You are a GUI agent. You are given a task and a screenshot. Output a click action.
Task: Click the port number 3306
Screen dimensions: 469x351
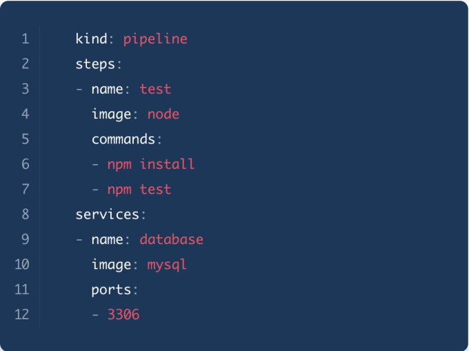(x=123, y=315)
